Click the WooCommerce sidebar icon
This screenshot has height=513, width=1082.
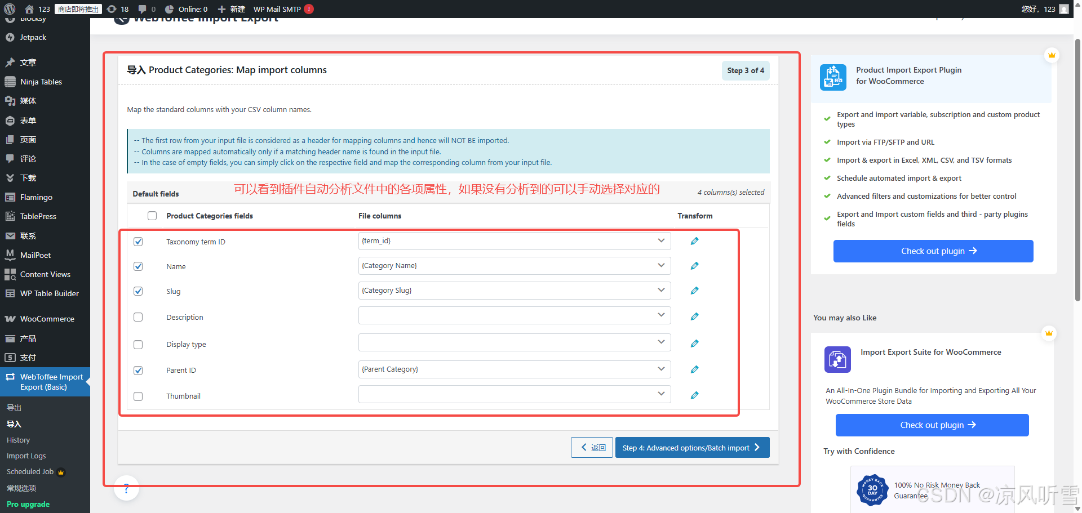[10, 319]
